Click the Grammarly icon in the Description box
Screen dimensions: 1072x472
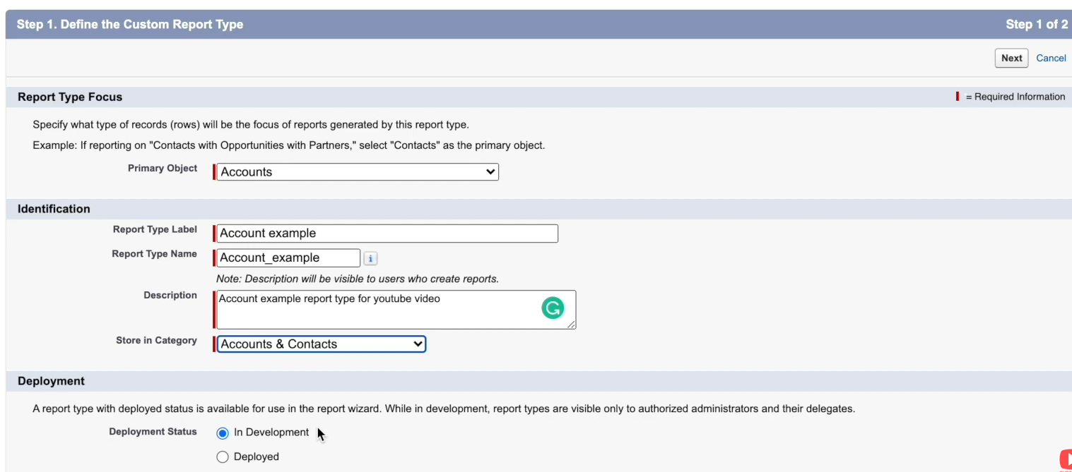tap(553, 308)
